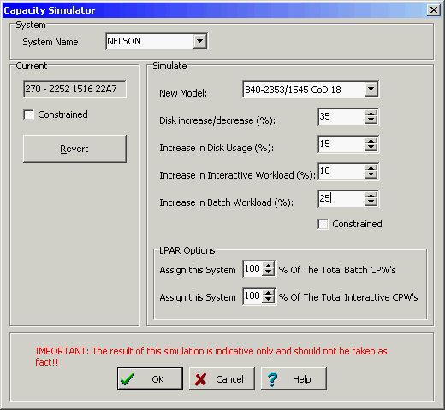Click the Increase in Interactive Workload field

[341, 172]
